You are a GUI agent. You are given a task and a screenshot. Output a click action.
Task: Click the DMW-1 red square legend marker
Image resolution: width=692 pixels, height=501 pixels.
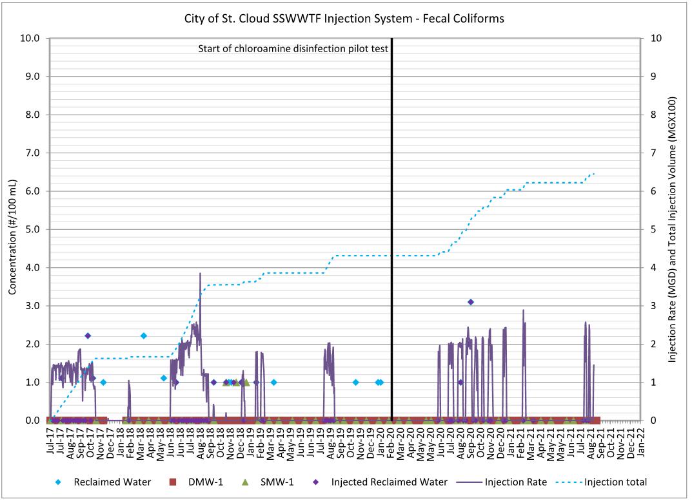pos(173,482)
